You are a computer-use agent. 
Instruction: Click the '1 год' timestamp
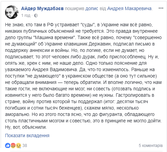26,16
